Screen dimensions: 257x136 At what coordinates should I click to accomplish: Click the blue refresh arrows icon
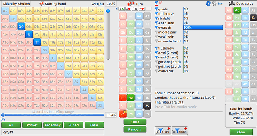pos(208,3)
